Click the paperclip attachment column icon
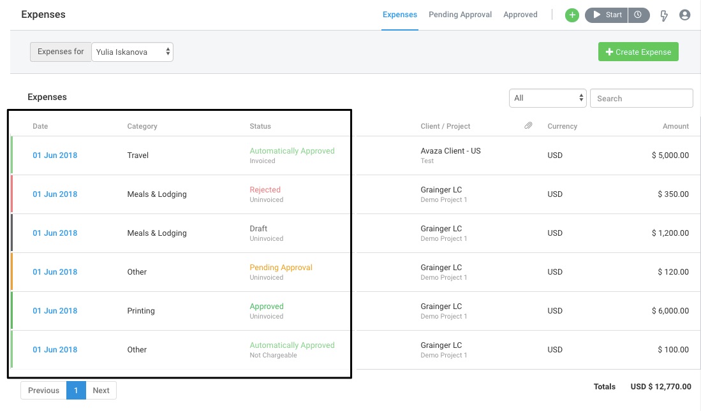Image resolution: width=701 pixels, height=411 pixels. pos(528,125)
